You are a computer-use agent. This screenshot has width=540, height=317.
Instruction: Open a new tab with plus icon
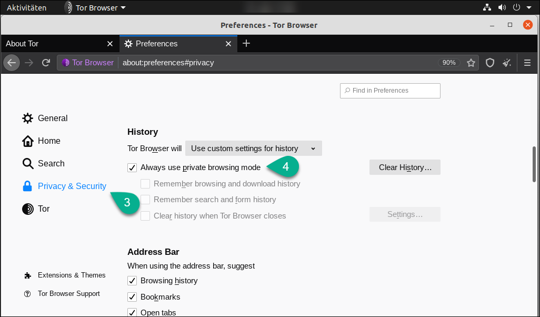pos(246,43)
